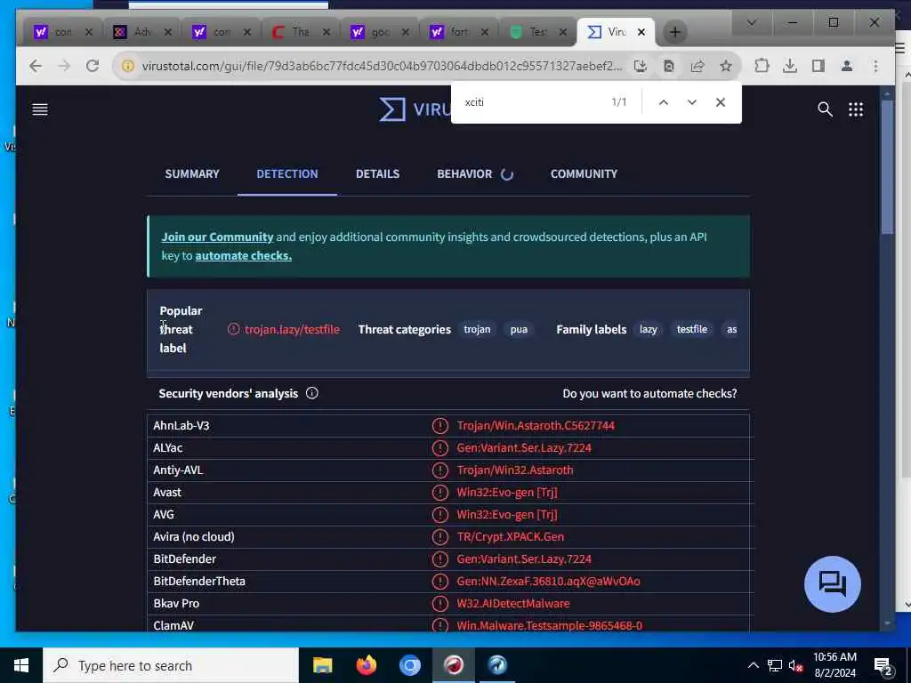Expand the tab search dropdown arrow

[x=751, y=22]
